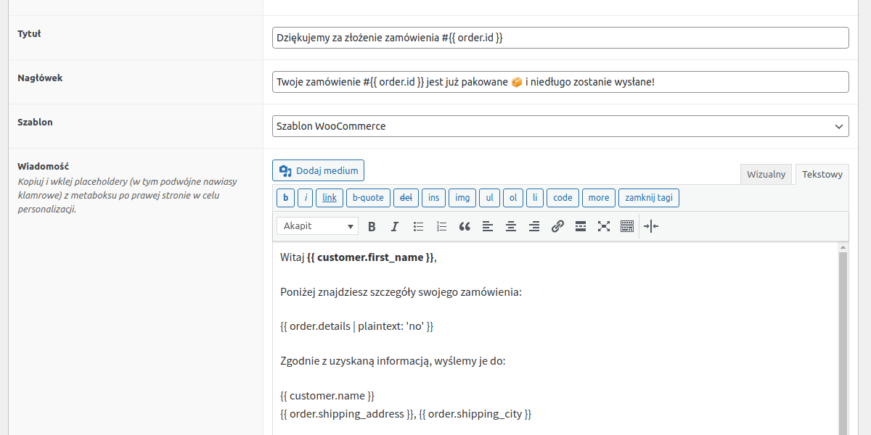Click the ins quicktag button
The width and height of the screenshot is (871, 435).
pos(433,197)
